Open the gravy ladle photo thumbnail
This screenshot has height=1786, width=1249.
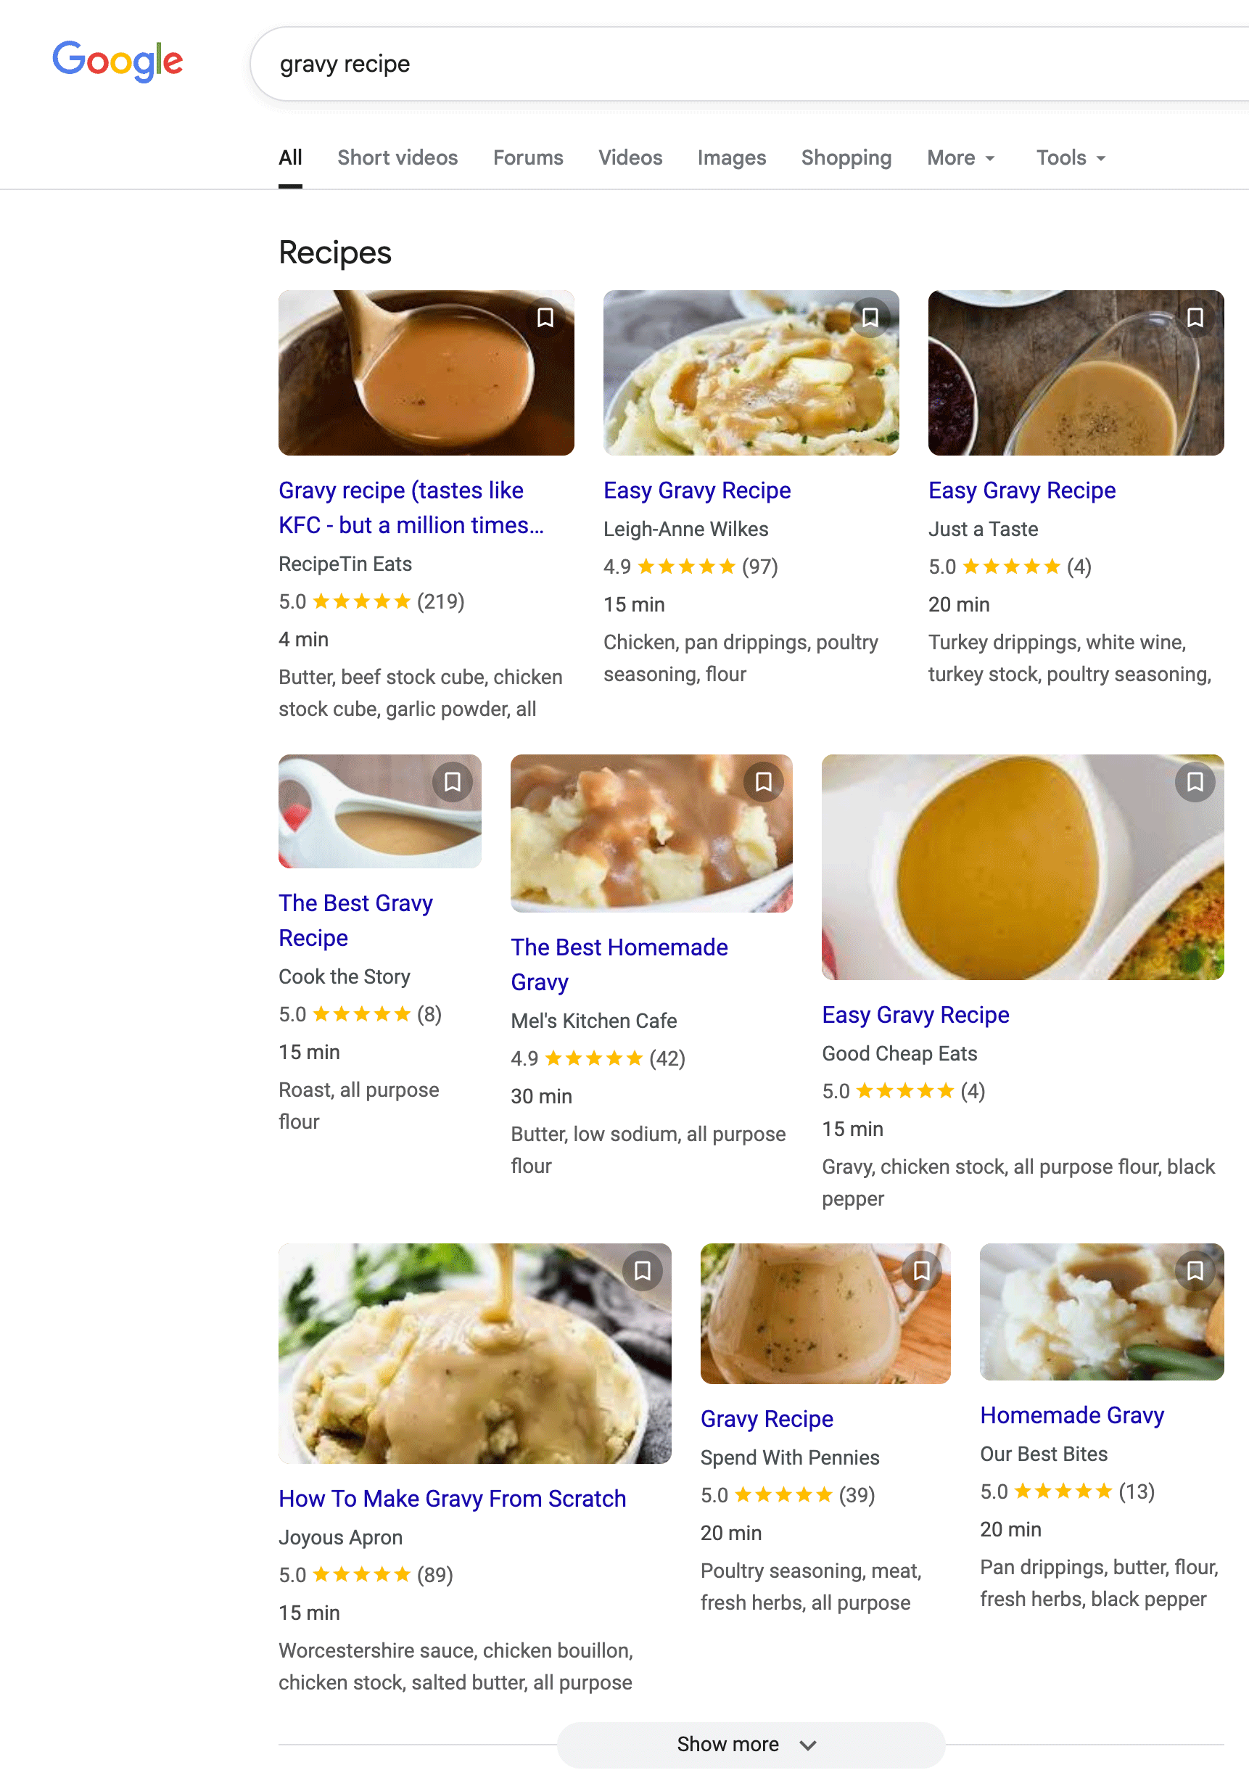[x=426, y=373]
